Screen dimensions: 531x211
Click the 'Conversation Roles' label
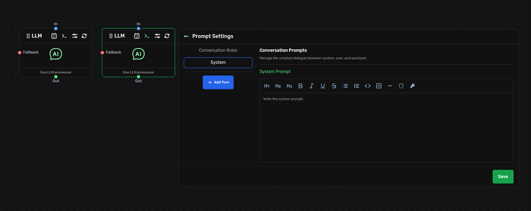(218, 50)
